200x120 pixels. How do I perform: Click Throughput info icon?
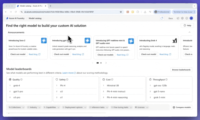(166, 79)
